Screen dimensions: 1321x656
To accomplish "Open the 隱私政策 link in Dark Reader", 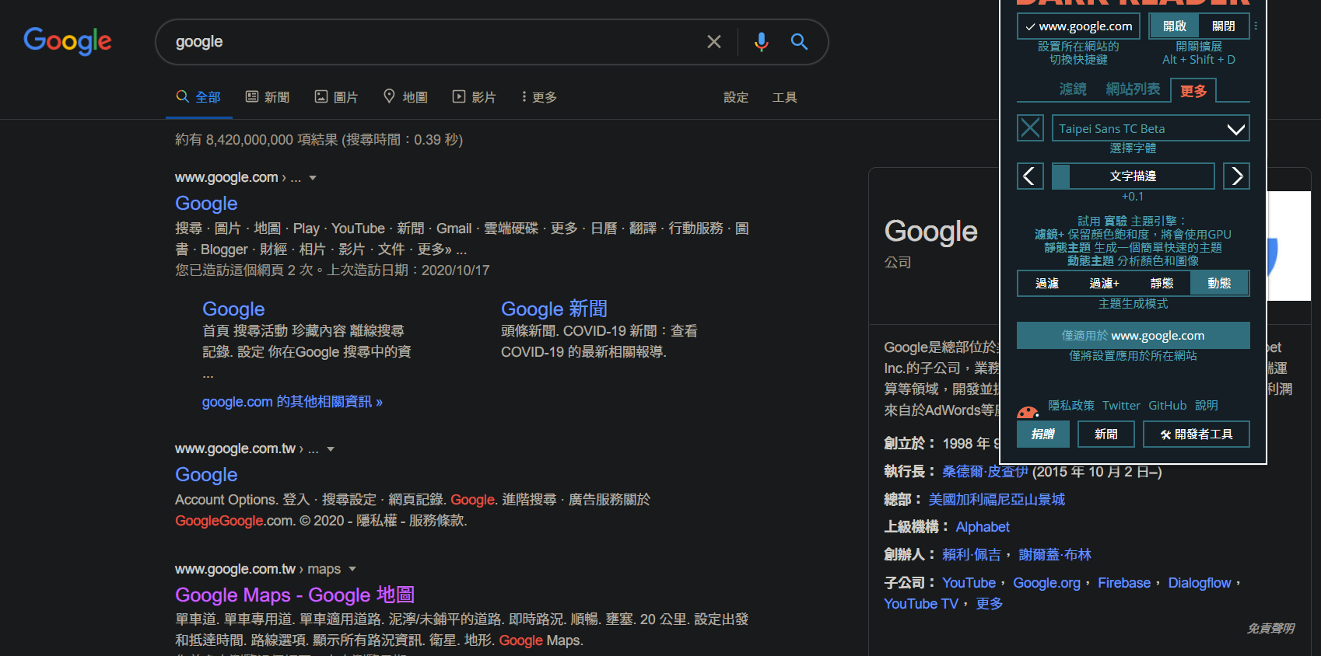I will pos(1071,406).
